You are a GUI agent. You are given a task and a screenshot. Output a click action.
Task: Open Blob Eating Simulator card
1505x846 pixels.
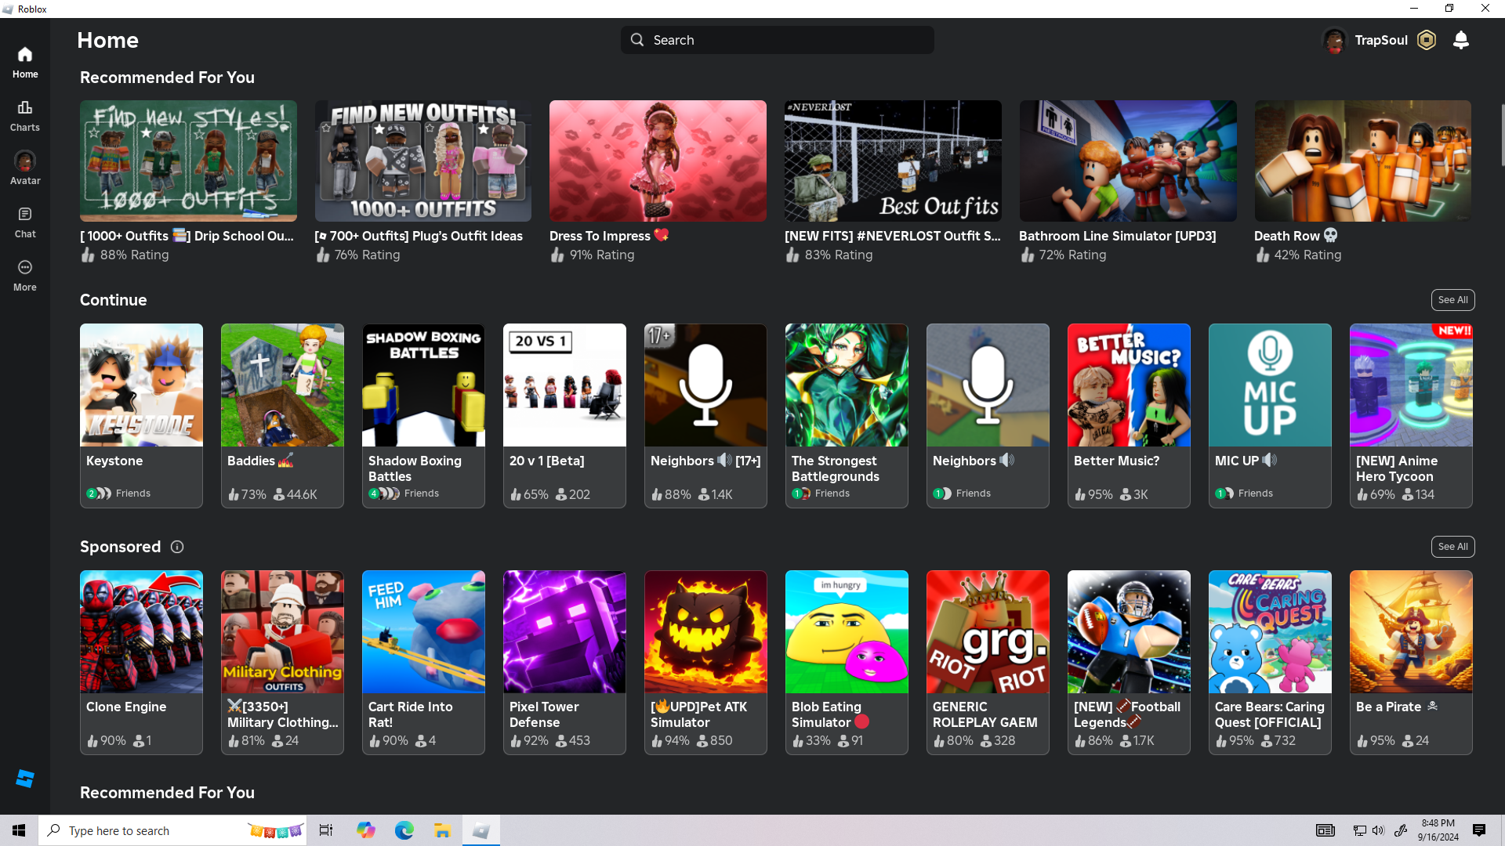coord(847,662)
